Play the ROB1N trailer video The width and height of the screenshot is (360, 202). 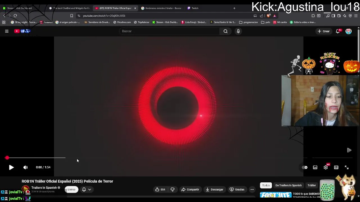pos(11,167)
